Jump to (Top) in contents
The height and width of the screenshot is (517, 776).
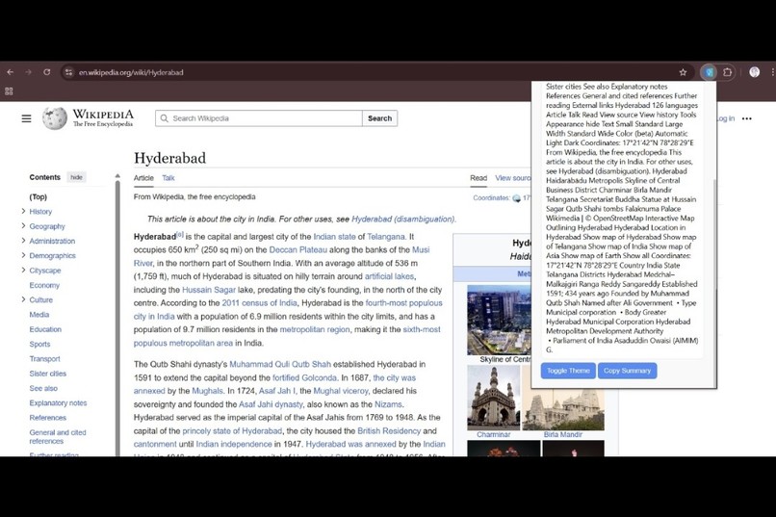click(x=39, y=197)
